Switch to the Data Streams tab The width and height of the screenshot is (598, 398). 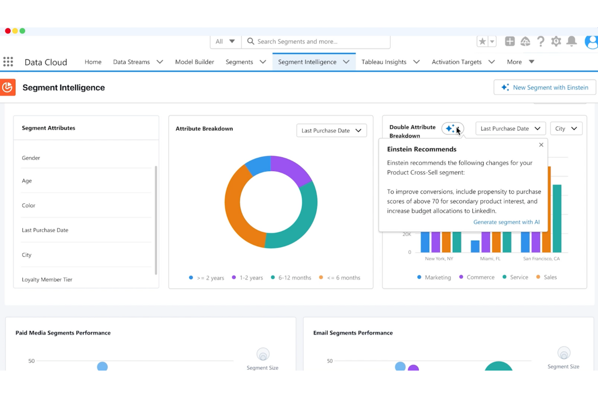[x=131, y=62]
